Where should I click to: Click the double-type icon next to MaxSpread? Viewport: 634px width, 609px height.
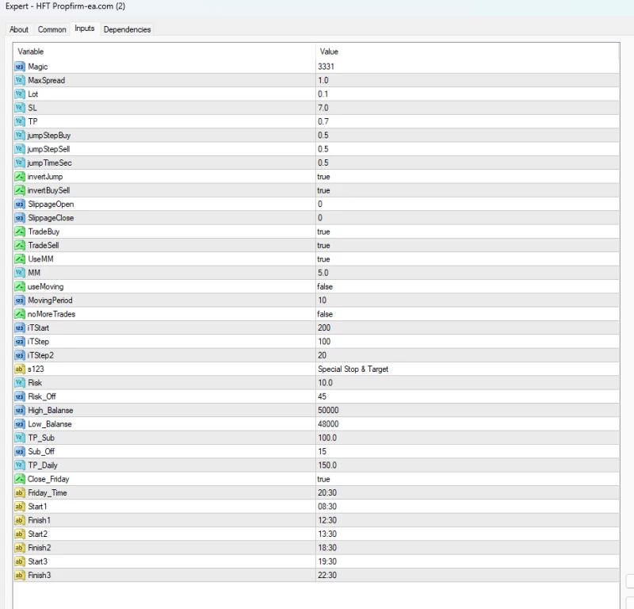20,80
